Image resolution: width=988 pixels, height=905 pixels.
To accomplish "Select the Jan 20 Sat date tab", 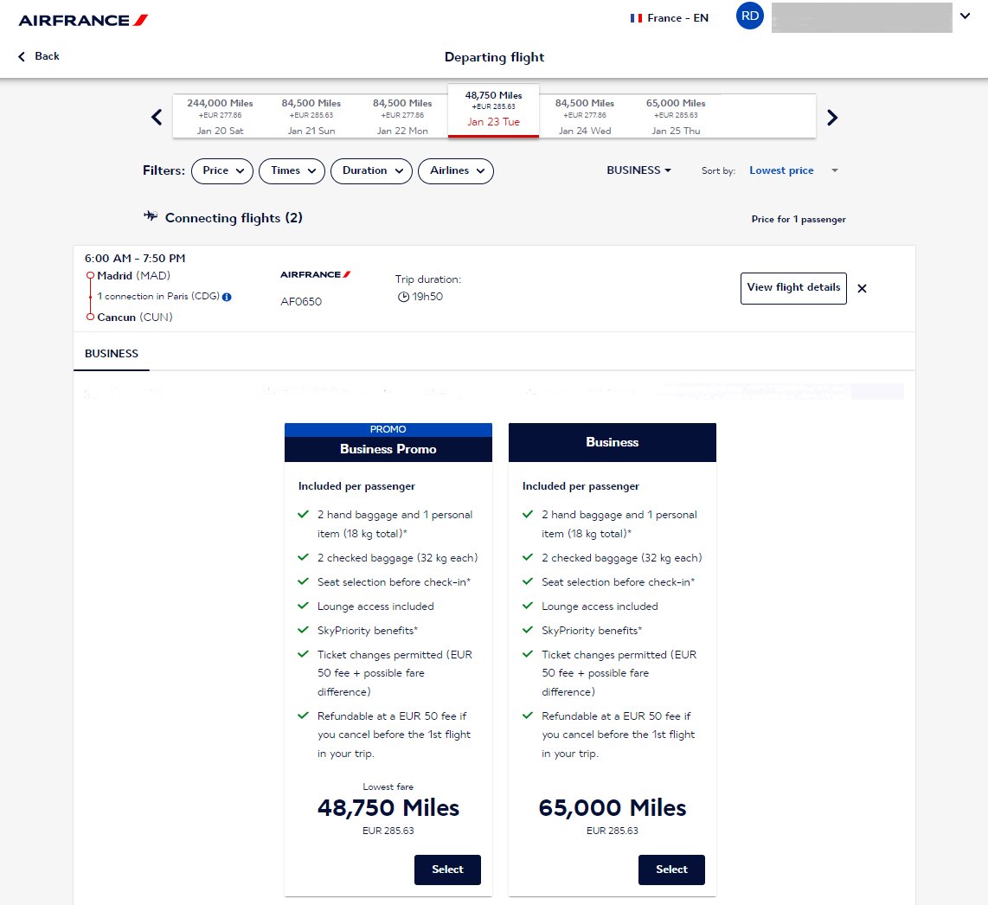I will click(220, 117).
